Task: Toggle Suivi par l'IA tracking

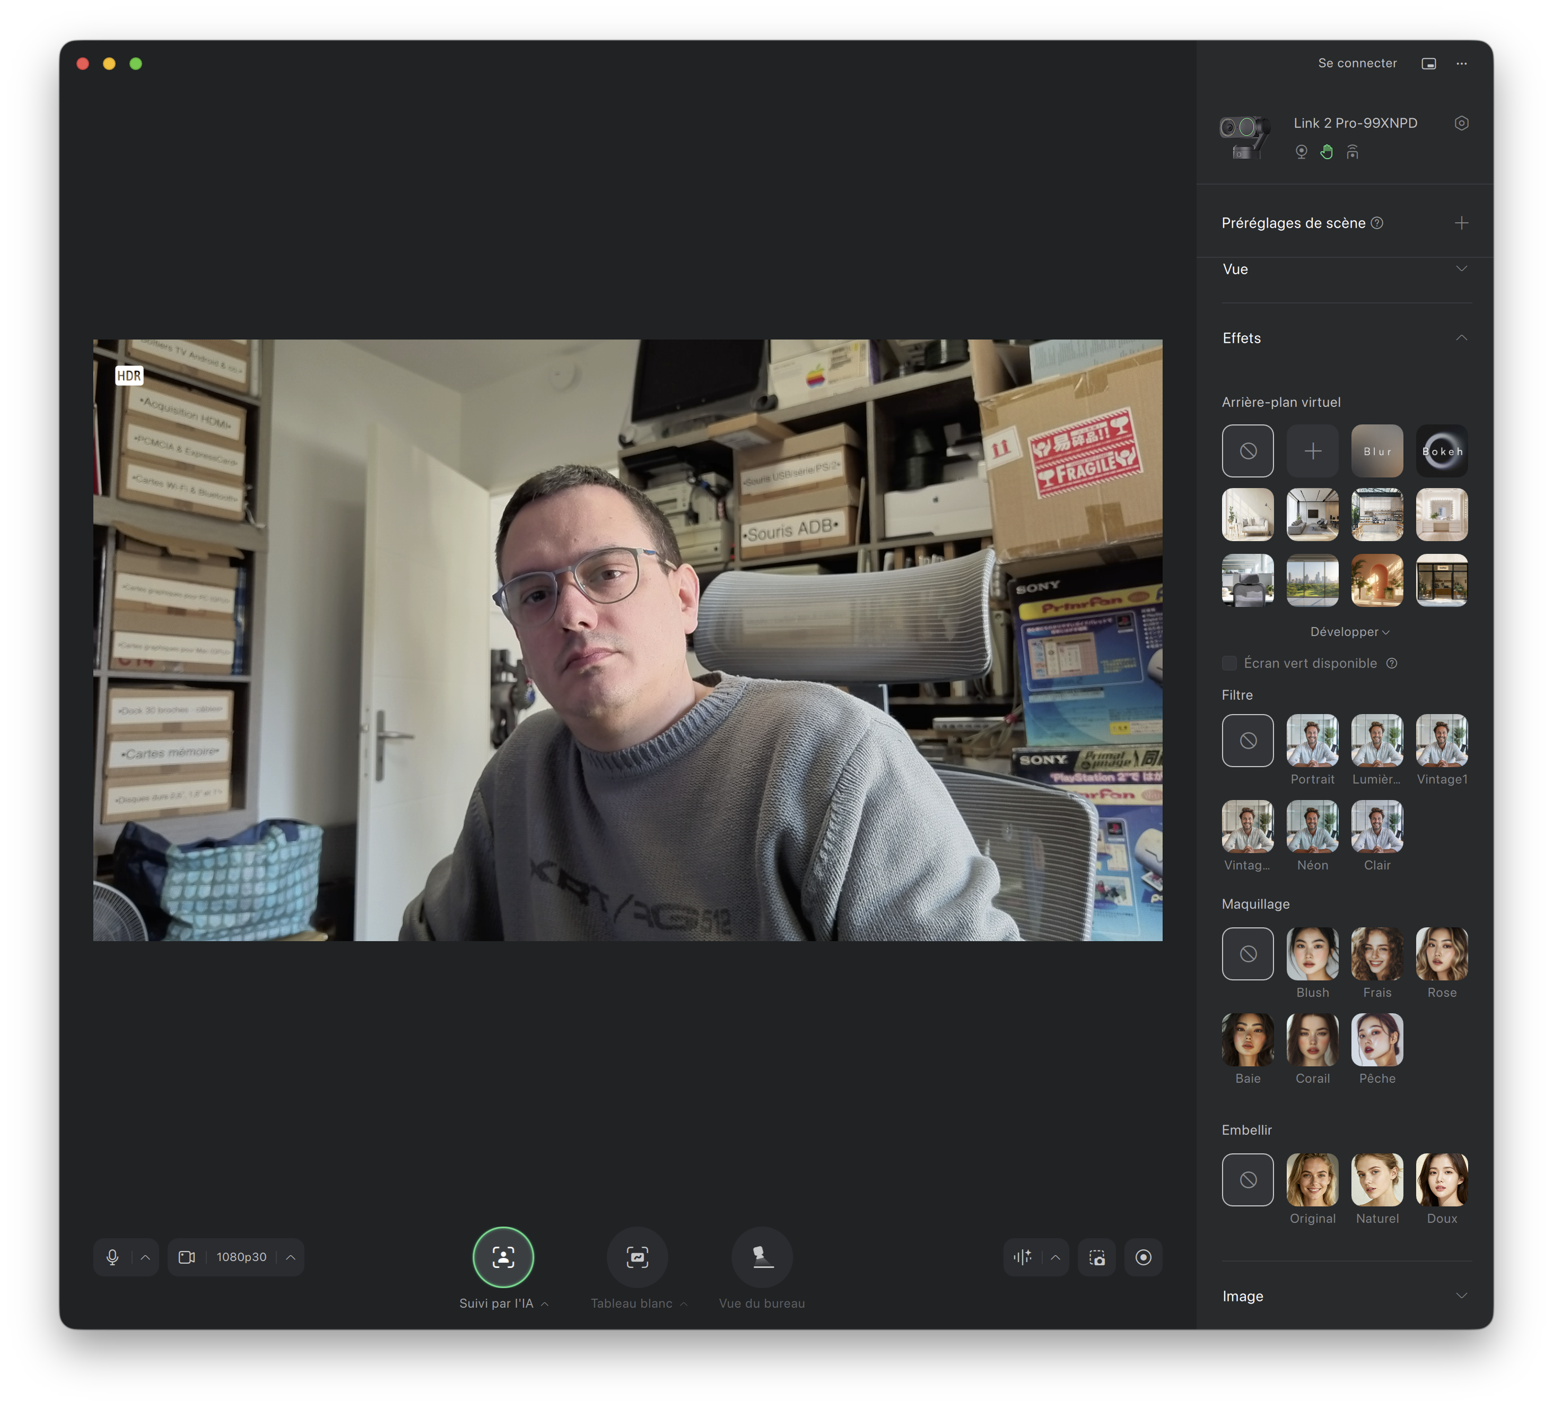Action: point(503,1257)
